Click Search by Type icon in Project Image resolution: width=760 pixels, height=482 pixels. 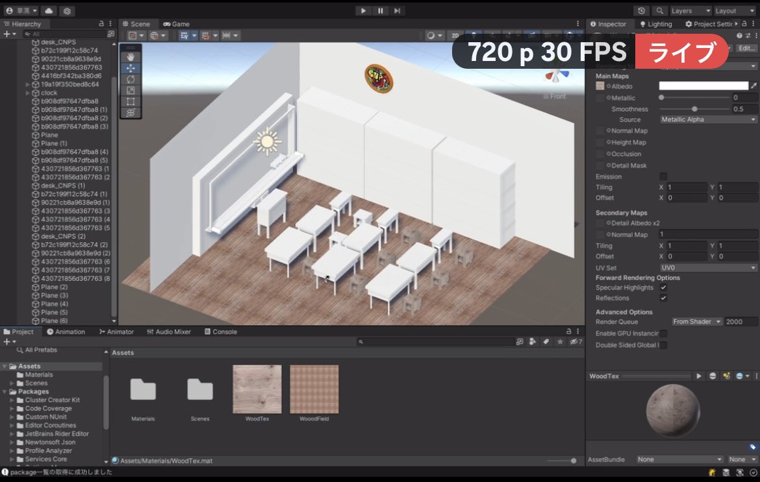click(533, 342)
